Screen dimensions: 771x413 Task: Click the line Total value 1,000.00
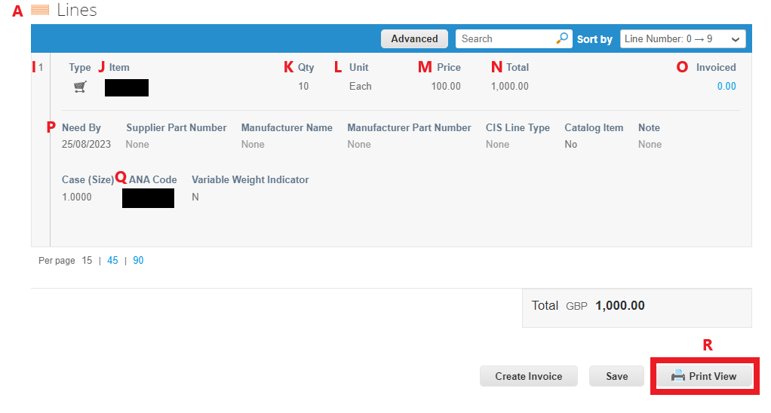(510, 87)
